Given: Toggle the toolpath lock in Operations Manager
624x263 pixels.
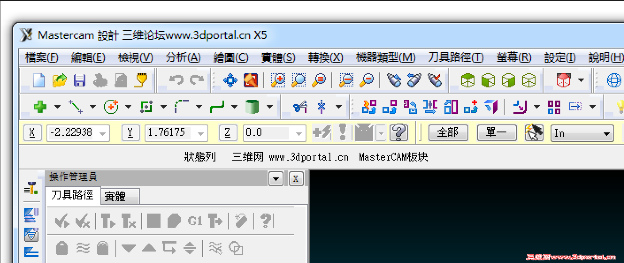Looking at the screenshot, I should 61,248.
